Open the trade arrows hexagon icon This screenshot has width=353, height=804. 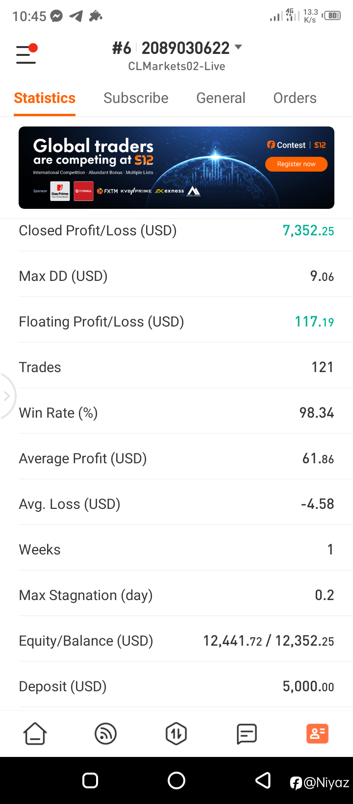[176, 734]
